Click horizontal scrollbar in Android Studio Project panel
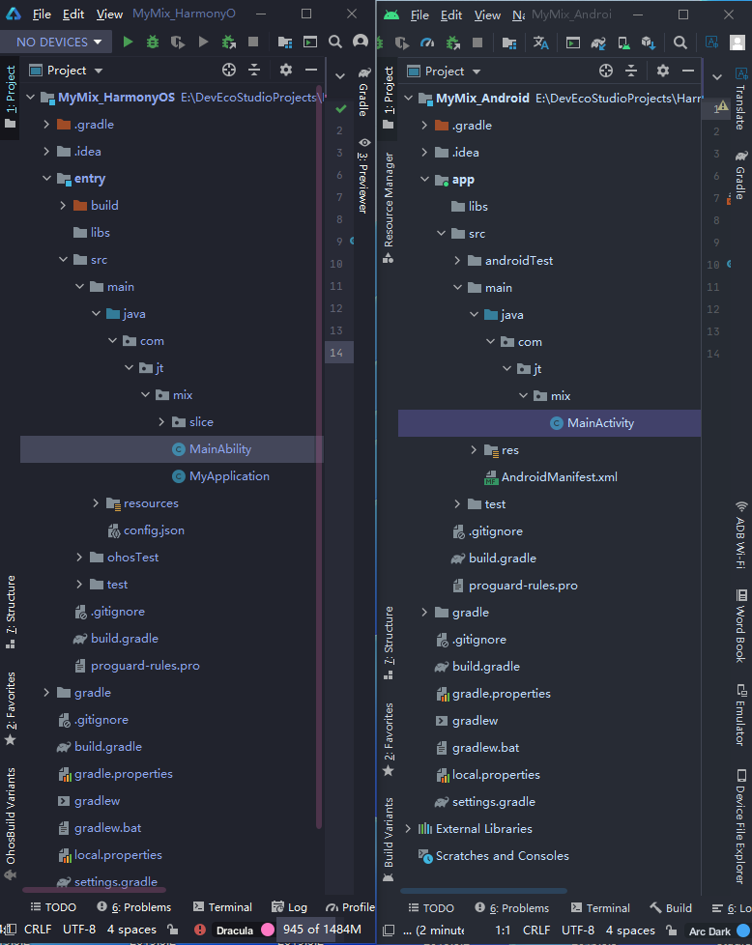The image size is (752, 945). tap(483, 891)
